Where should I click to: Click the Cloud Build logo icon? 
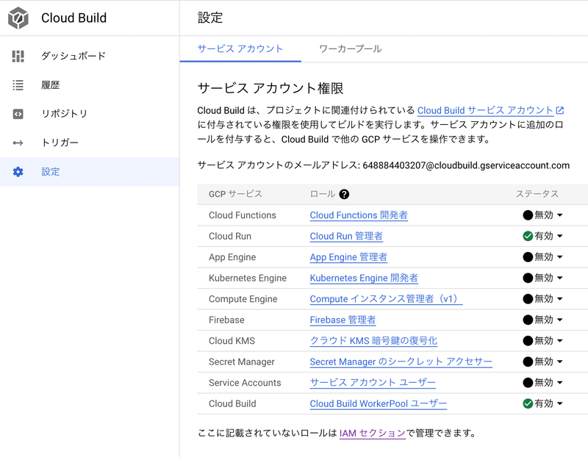18,18
